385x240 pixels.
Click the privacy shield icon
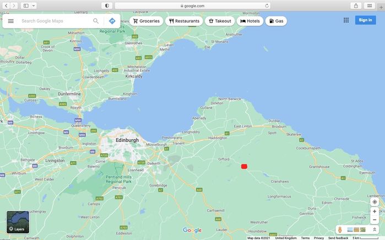click(107, 5)
